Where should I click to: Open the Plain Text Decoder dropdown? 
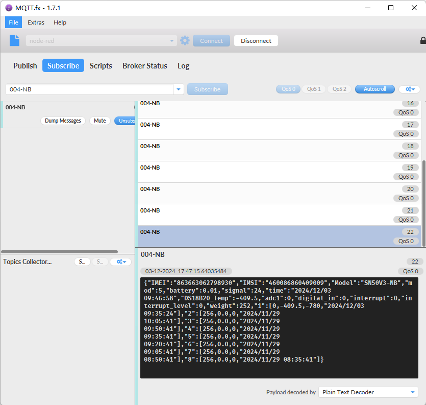(368, 392)
